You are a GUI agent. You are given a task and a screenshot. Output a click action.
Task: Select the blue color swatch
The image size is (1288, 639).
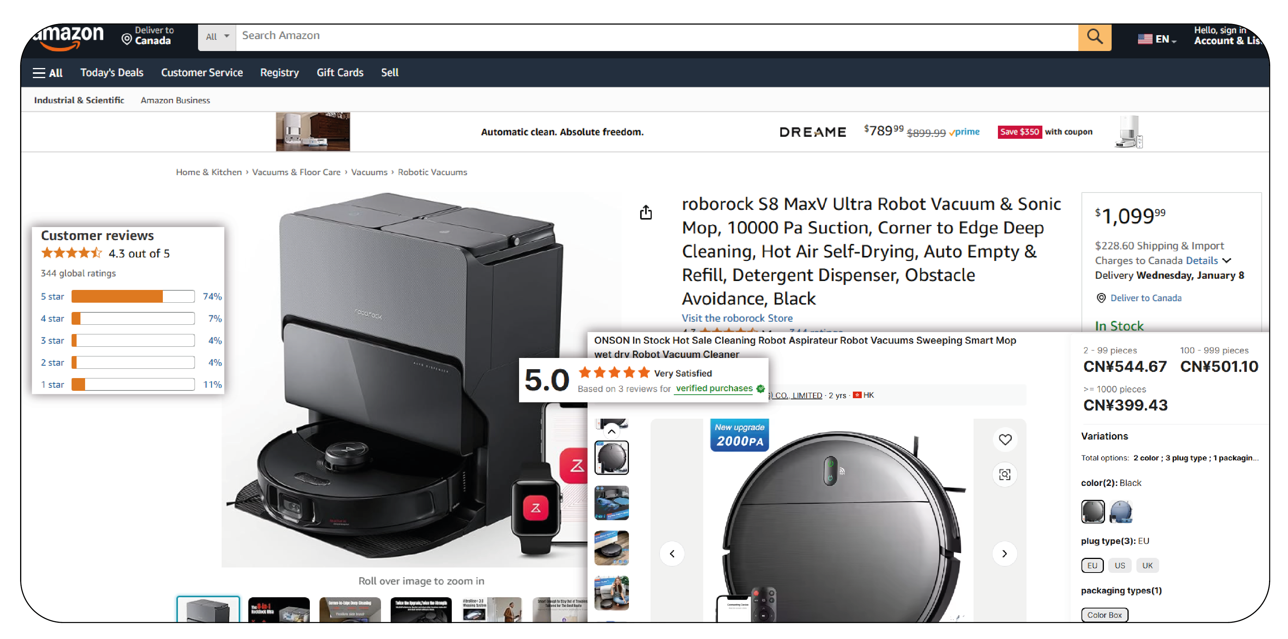(x=1121, y=511)
